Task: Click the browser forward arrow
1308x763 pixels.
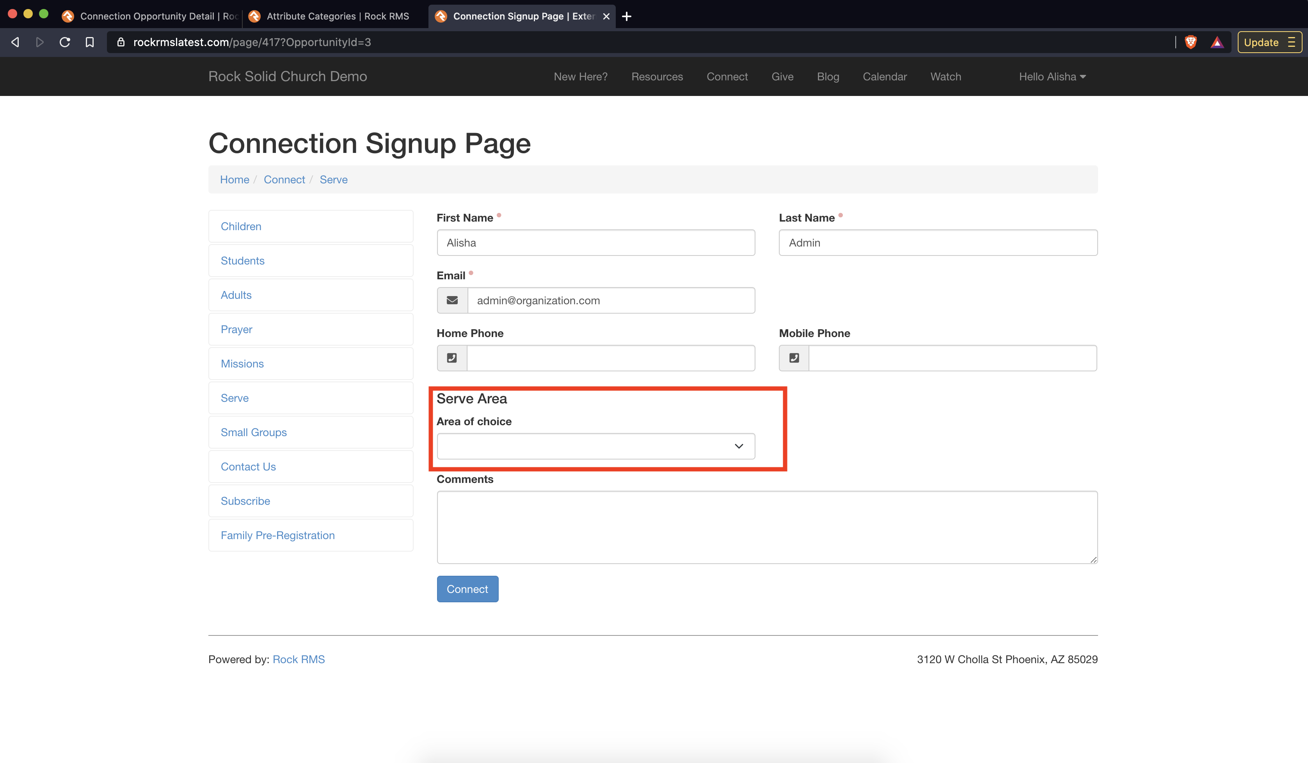Action: pyautogui.click(x=39, y=43)
